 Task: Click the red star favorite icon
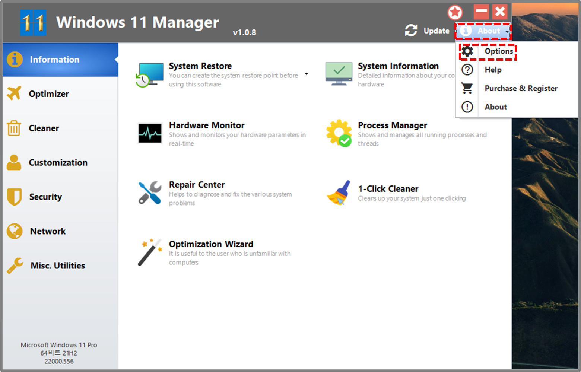[455, 13]
